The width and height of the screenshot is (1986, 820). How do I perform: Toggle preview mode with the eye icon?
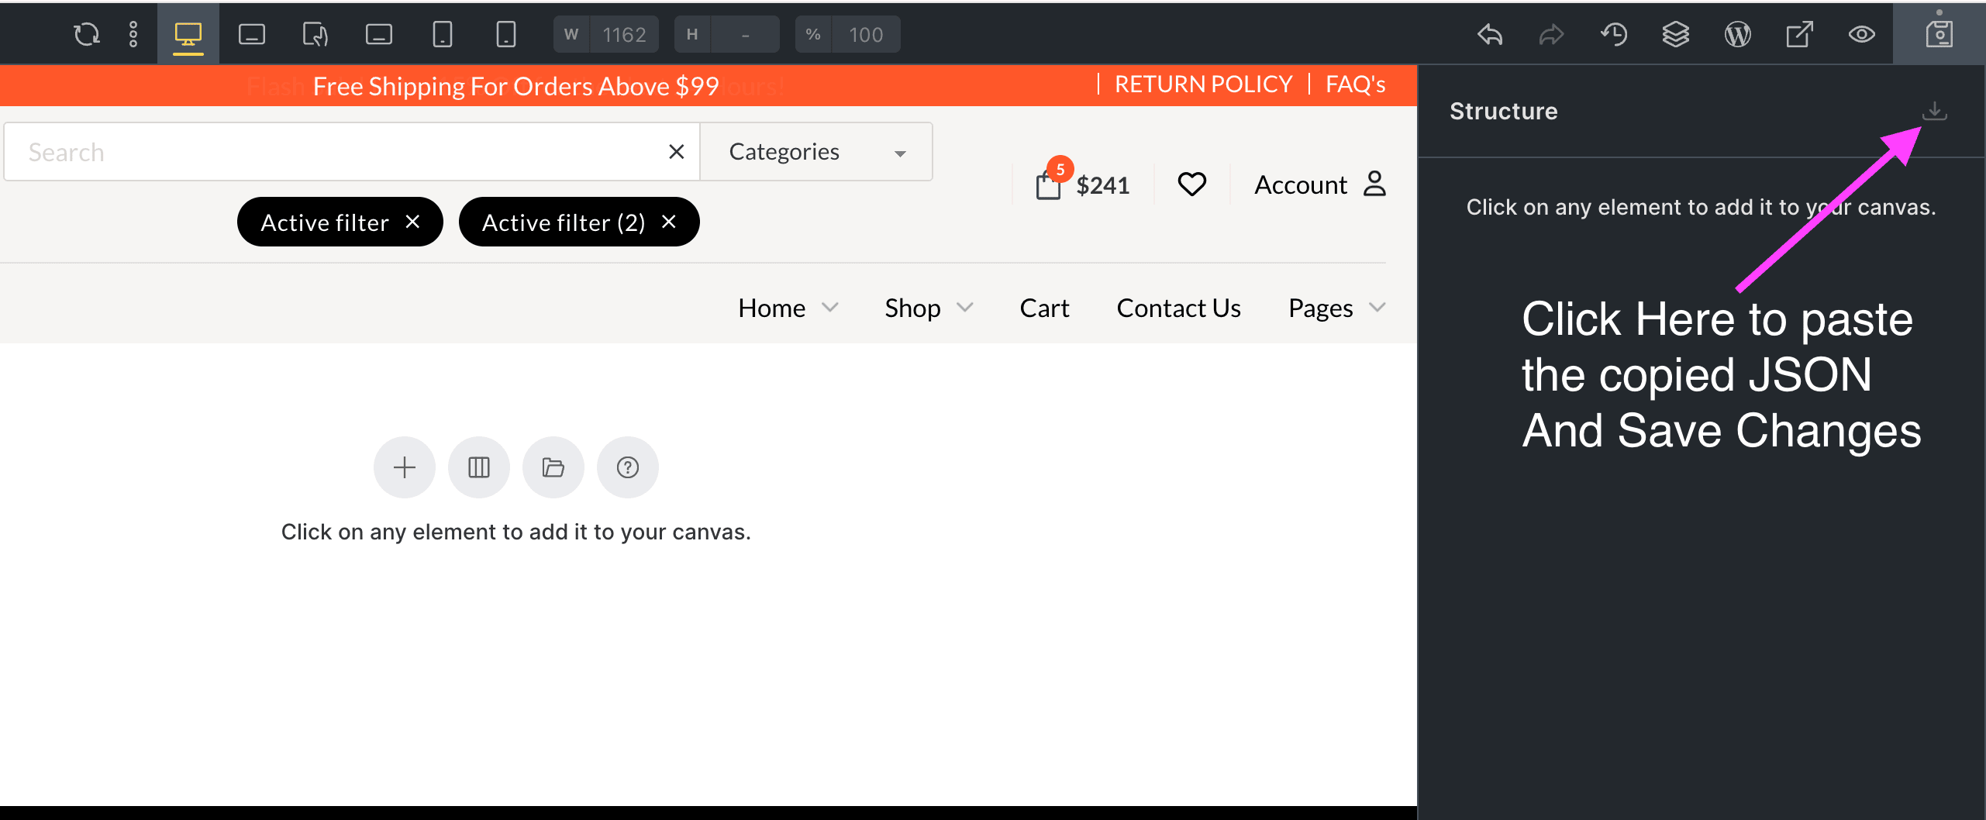tap(1861, 34)
